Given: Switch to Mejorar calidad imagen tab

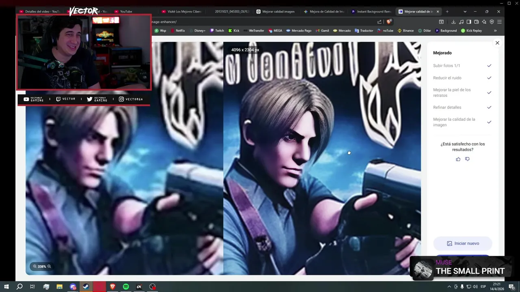Looking at the screenshot, I should (x=277, y=11).
